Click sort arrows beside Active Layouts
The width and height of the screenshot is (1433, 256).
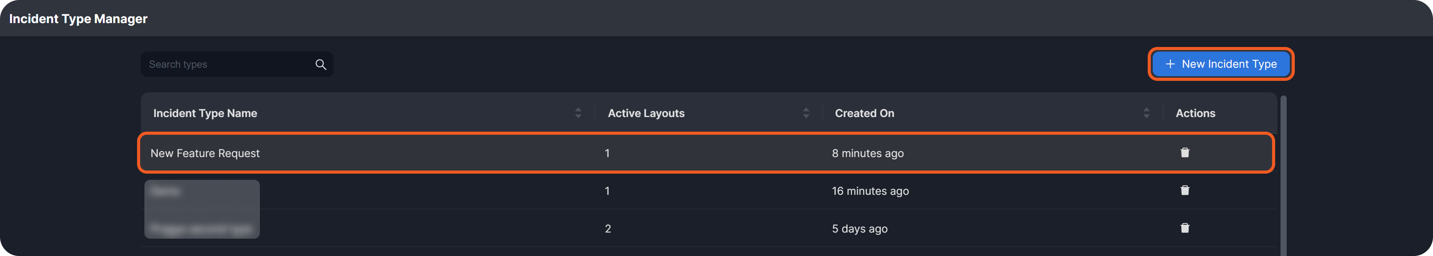click(x=805, y=113)
